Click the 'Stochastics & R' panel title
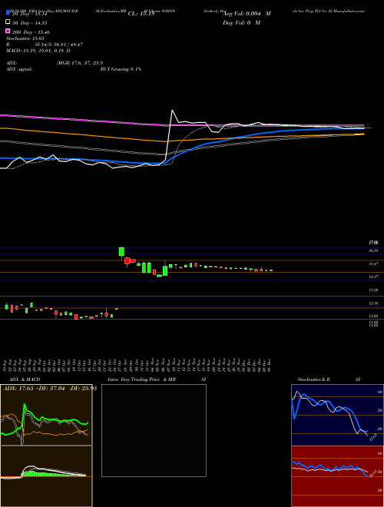 click(x=313, y=379)
